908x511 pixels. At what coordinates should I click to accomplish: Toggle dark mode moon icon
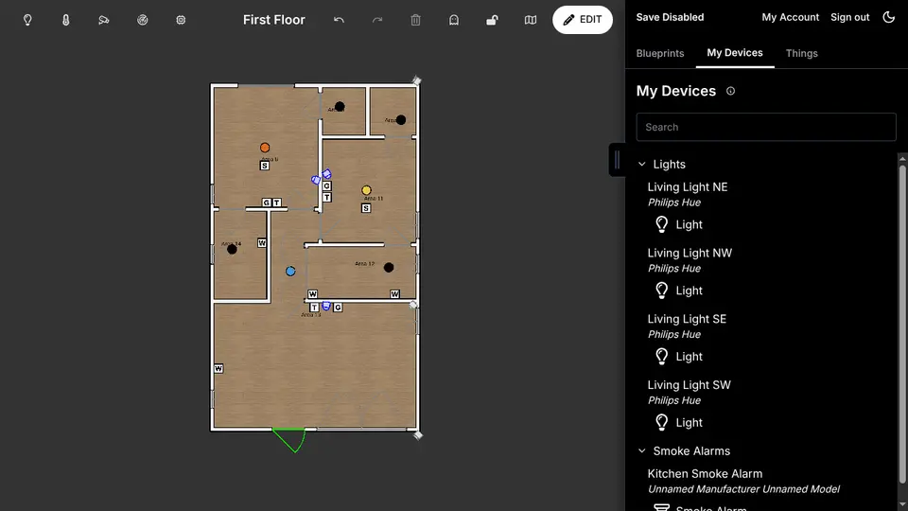(x=889, y=17)
